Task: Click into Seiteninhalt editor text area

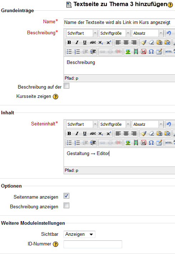Action: click(x=120, y=157)
